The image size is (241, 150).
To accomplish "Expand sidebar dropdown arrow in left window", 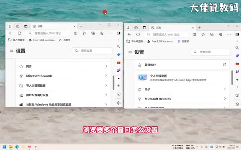I will point(118,78).
